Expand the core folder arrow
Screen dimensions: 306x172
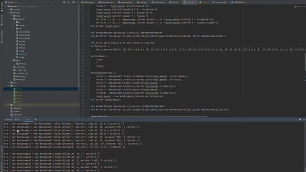coord(11,16)
